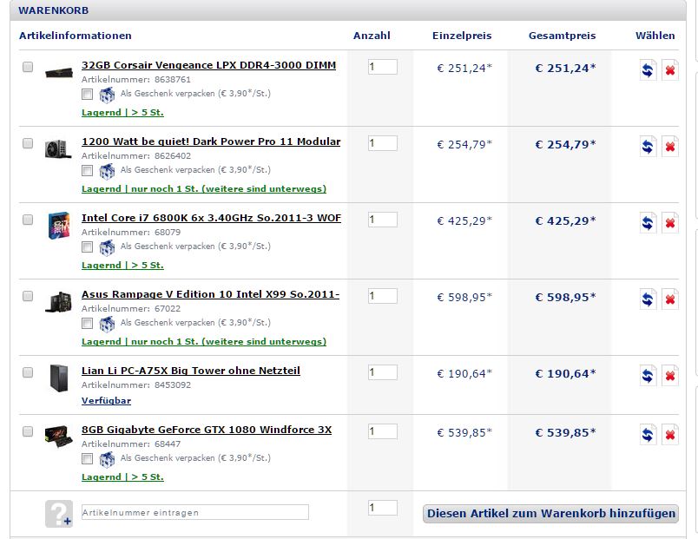Select the be quiet! Dark Power Pro row checkbox

[28, 143]
